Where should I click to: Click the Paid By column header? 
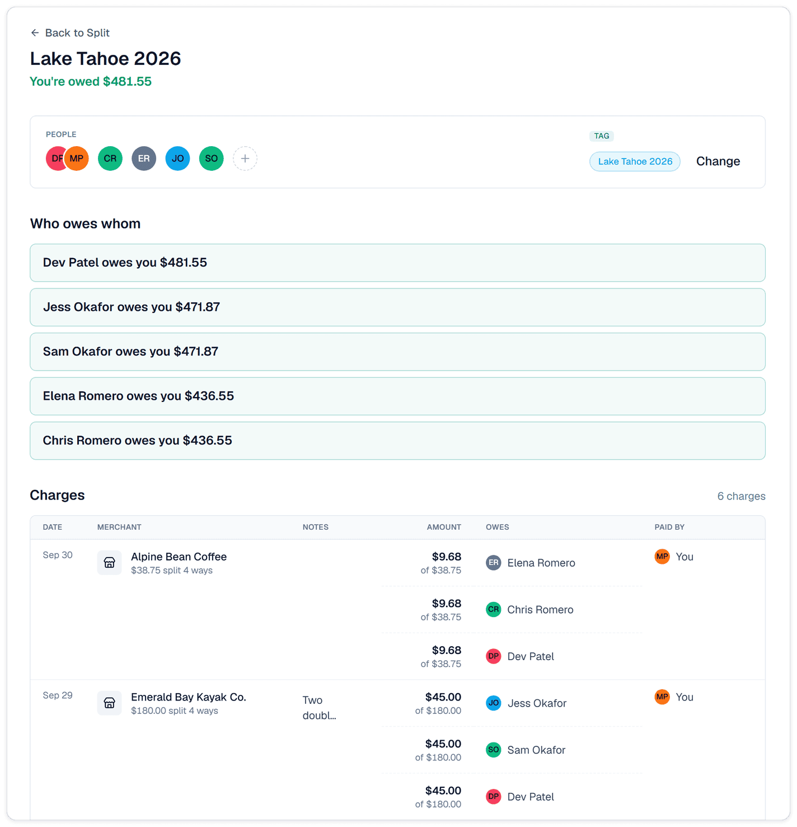pos(669,527)
